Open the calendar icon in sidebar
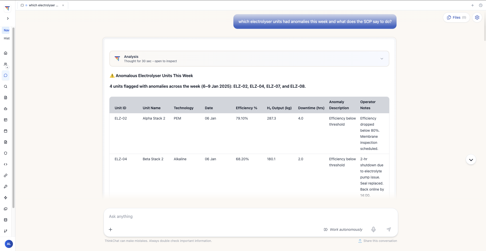 [x=6, y=131]
